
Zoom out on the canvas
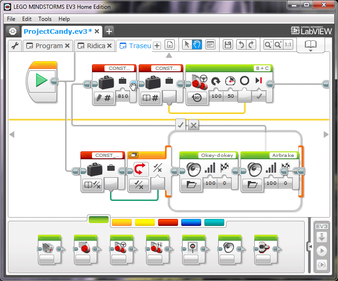(x=268, y=45)
